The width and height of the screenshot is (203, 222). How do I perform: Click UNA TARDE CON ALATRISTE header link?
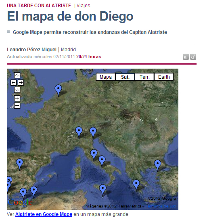pos(39,6)
